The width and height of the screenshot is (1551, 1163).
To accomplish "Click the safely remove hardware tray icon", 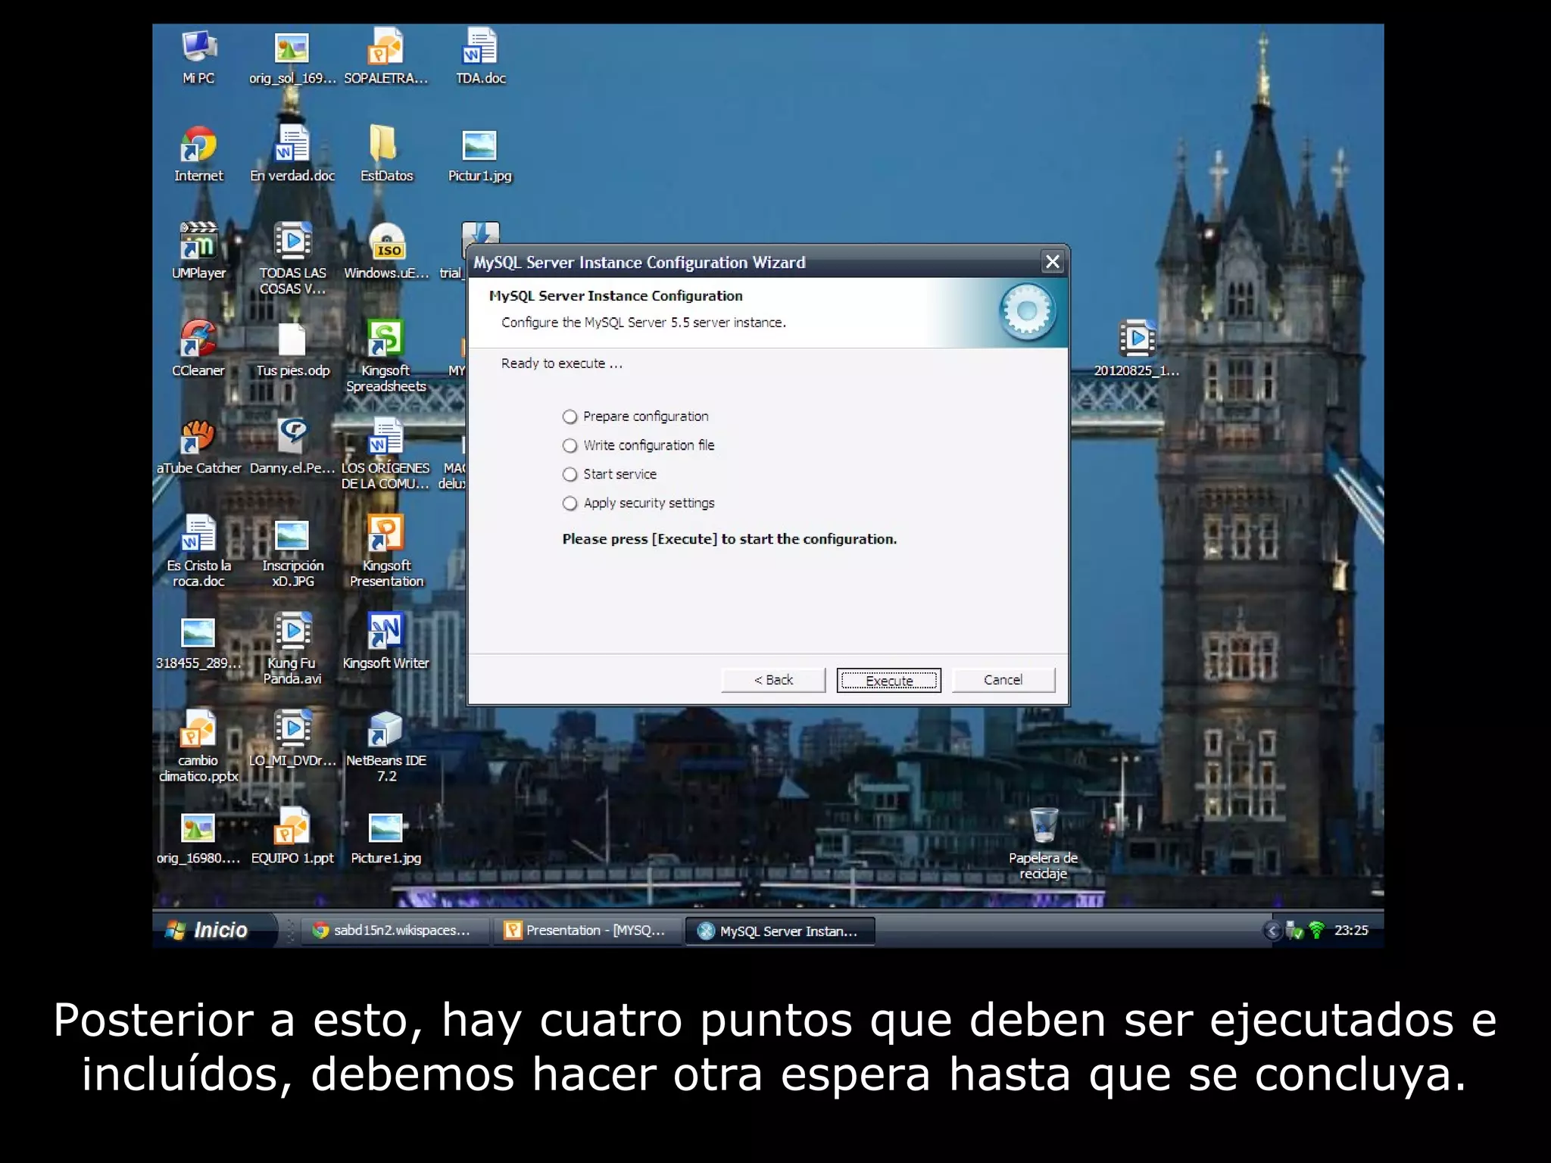I will point(1295,931).
